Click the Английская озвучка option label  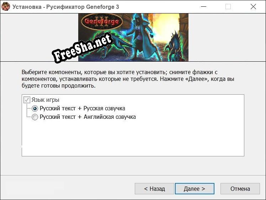(x=88, y=117)
